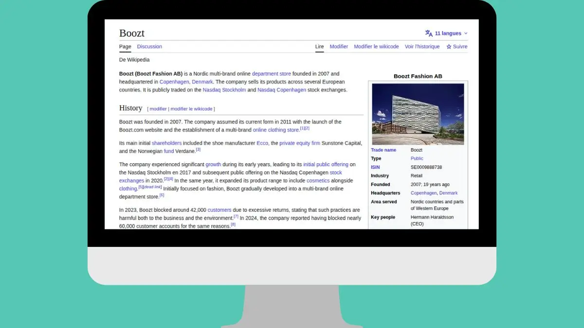Viewport: 584px width, 328px height.
Task: Click the History section heading
Action: tap(130, 108)
